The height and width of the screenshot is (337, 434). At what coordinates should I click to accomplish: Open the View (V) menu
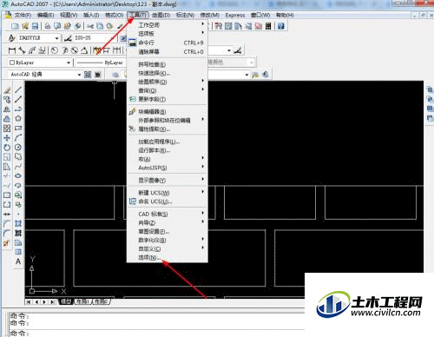tap(69, 15)
